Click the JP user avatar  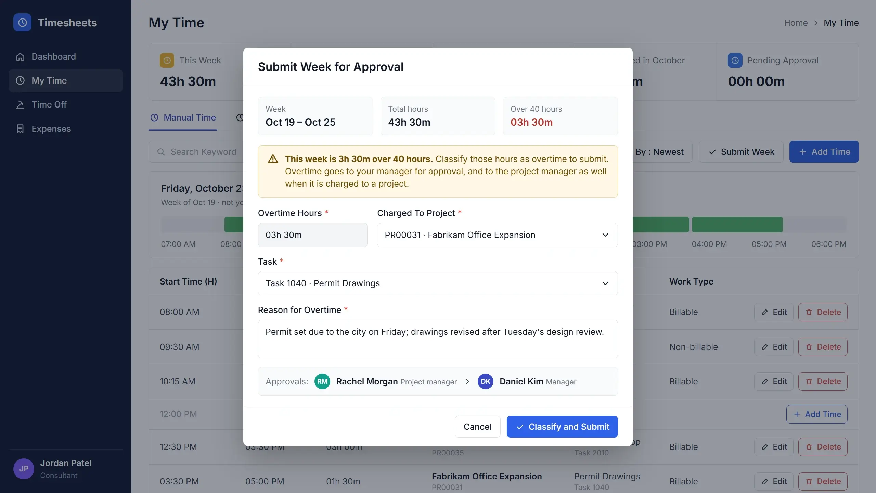24,469
